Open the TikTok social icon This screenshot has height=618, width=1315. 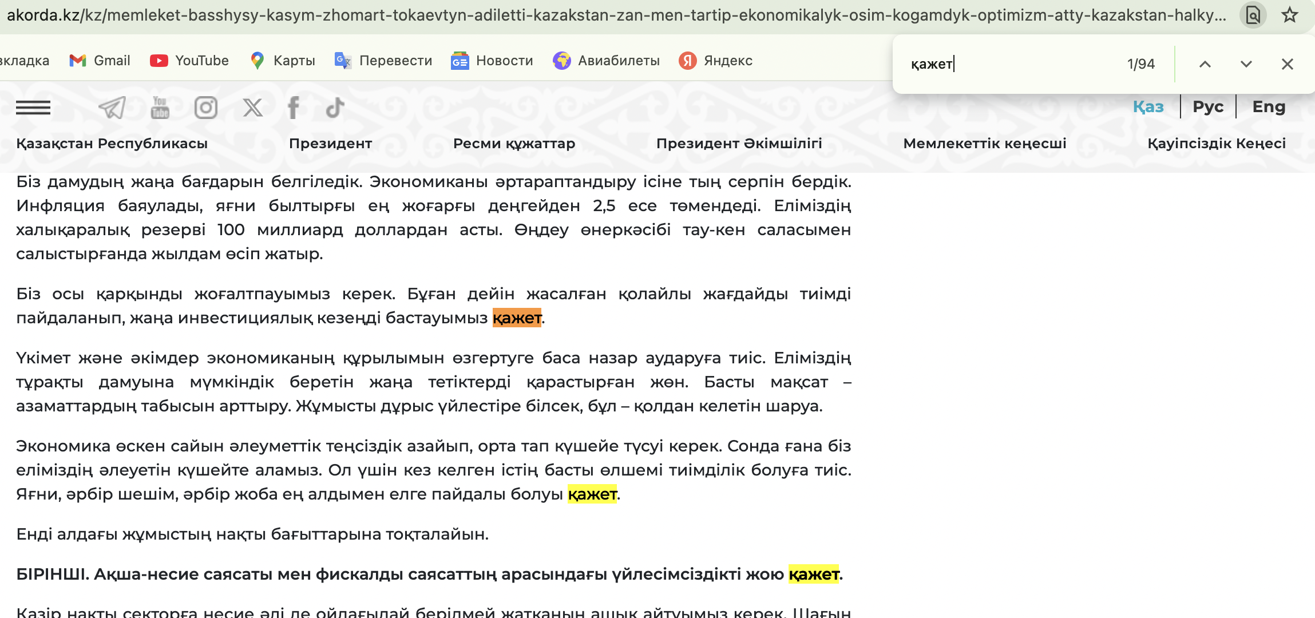(x=335, y=108)
